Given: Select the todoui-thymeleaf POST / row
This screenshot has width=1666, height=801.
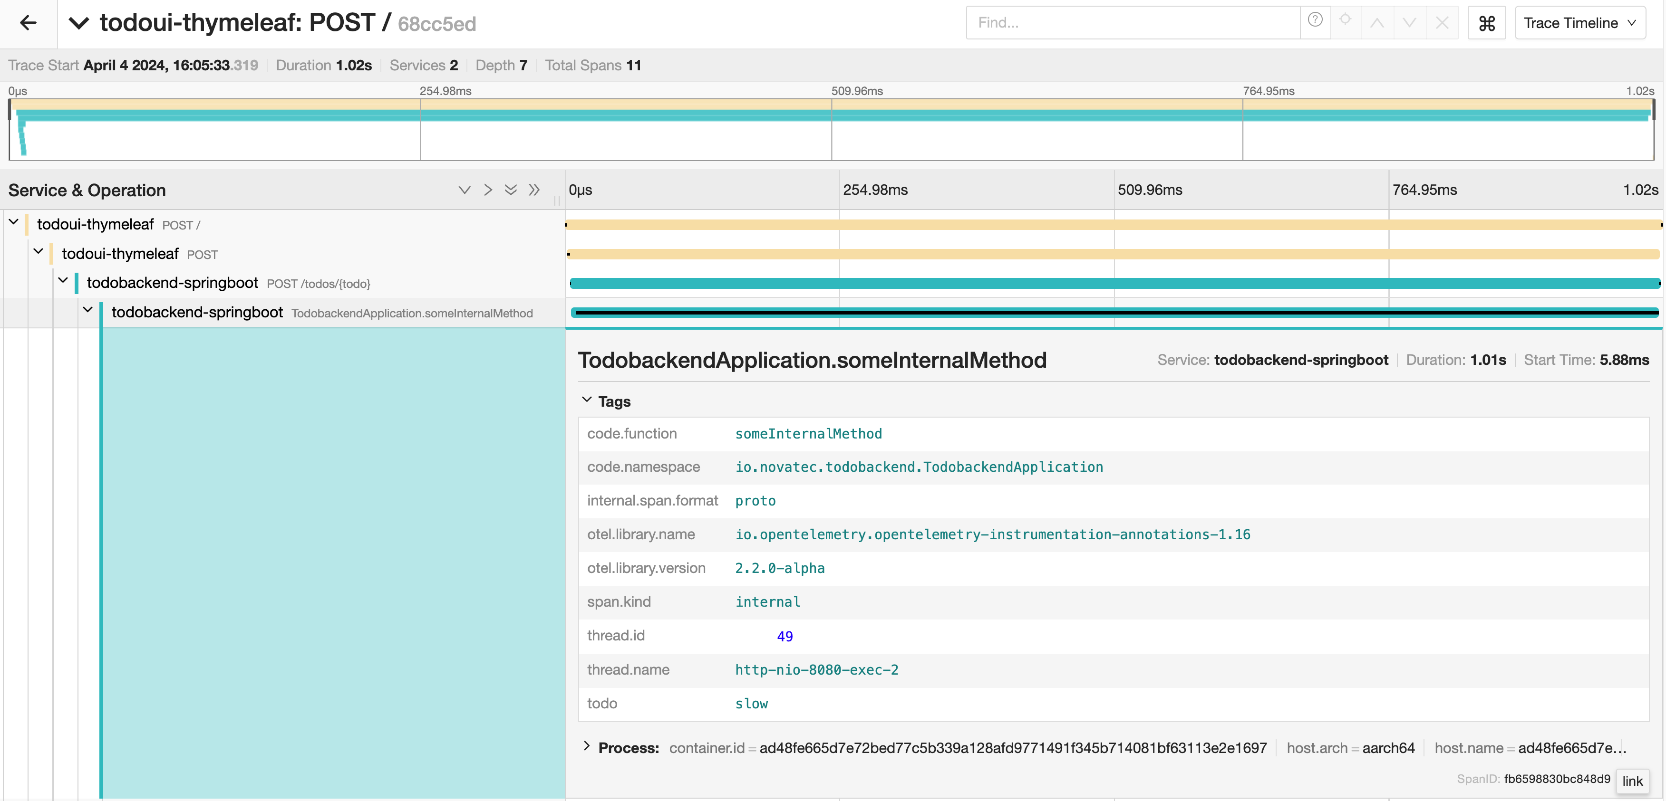Looking at the screenshot, I should [118, 225].
